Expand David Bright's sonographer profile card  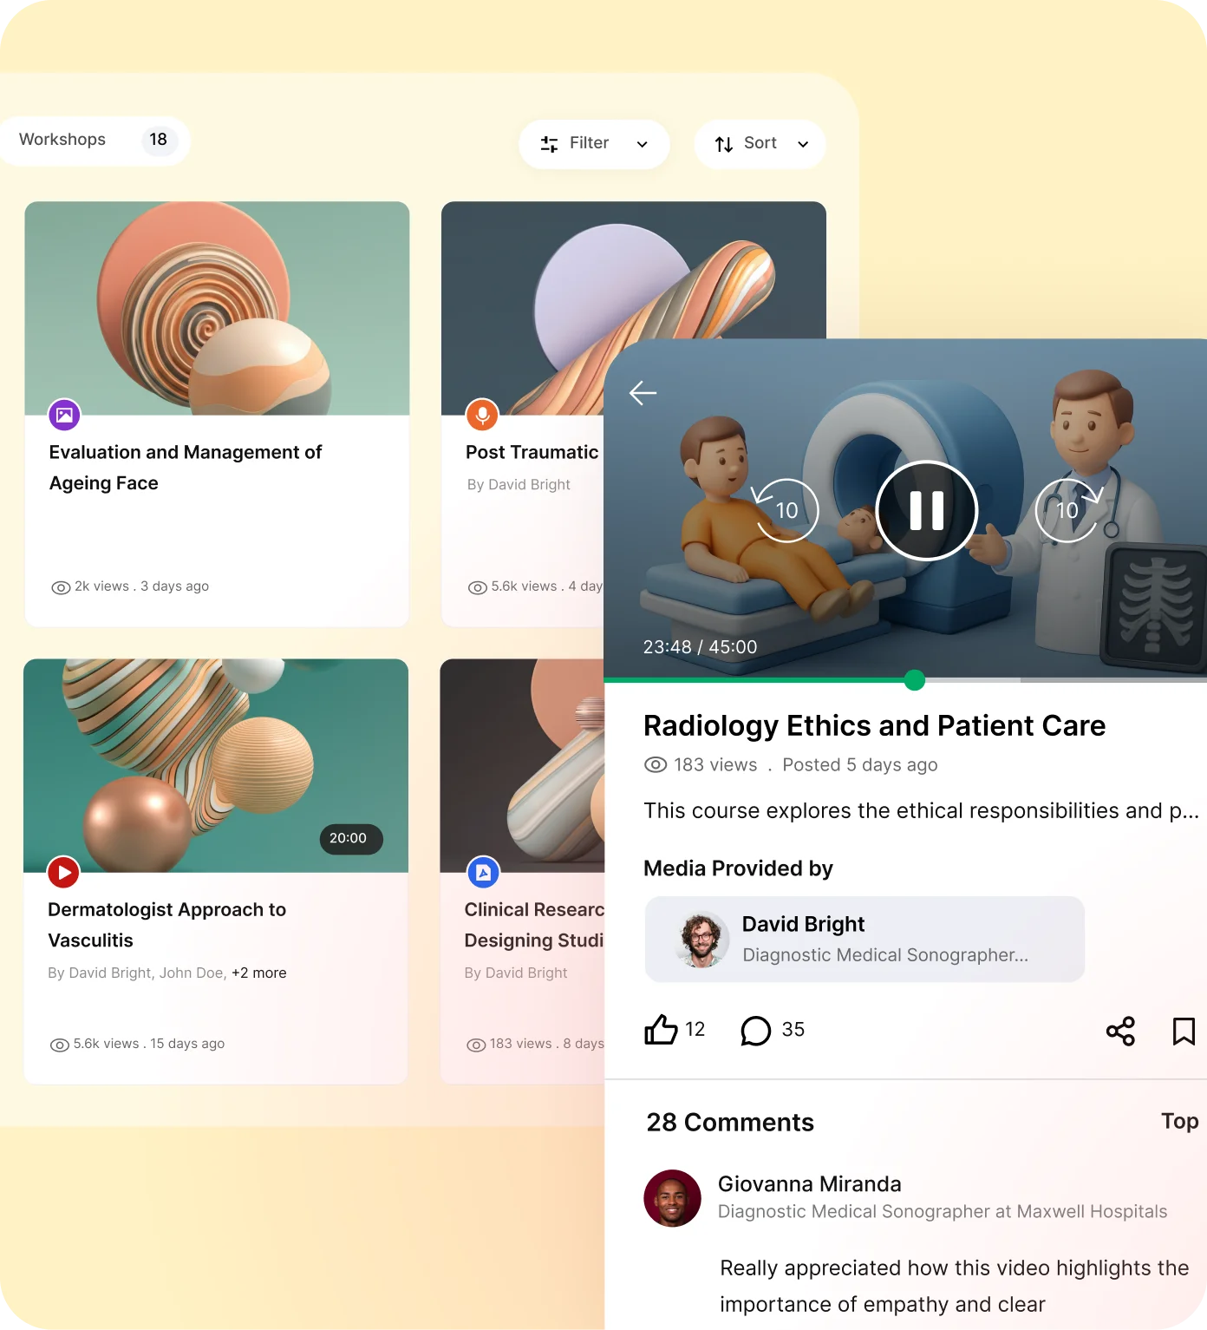864,939
